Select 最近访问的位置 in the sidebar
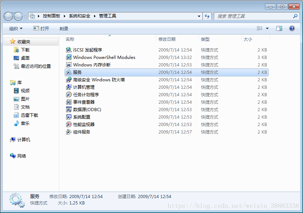303x213 pixels. 36,66
